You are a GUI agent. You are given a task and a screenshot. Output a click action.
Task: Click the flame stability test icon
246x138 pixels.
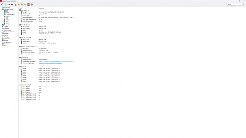pyautogui.click(x=19, y=4)
